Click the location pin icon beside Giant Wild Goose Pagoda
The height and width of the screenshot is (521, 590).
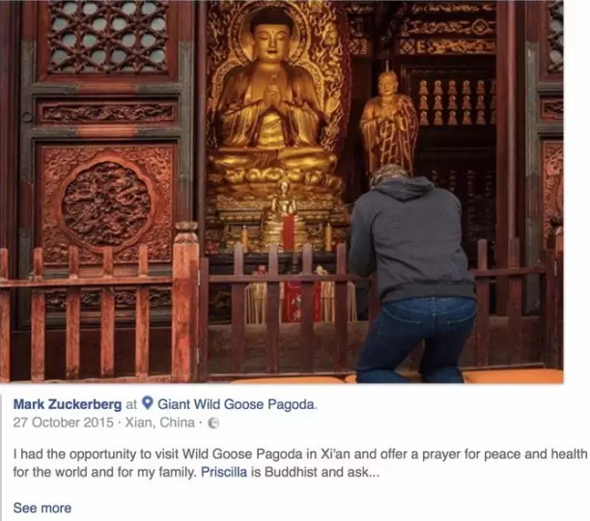pyautogui.click(x=148, y=403)
